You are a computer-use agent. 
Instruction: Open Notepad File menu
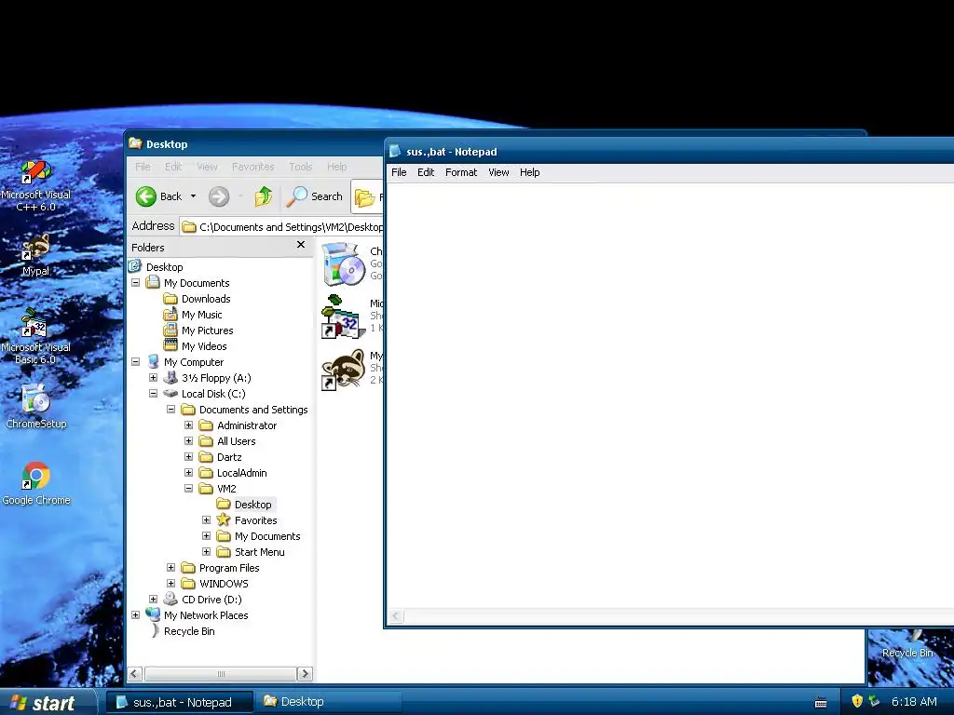[399, 172]
